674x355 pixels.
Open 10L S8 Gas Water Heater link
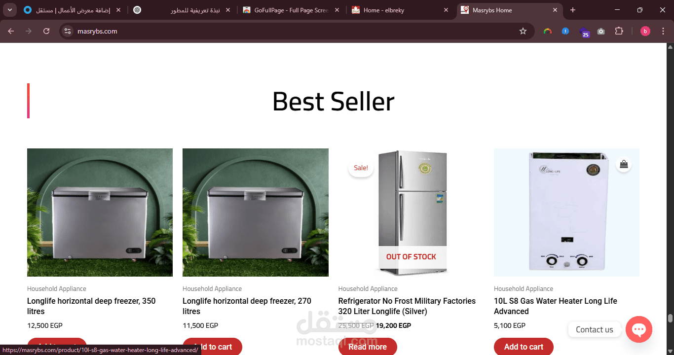(x=556, y=306)
